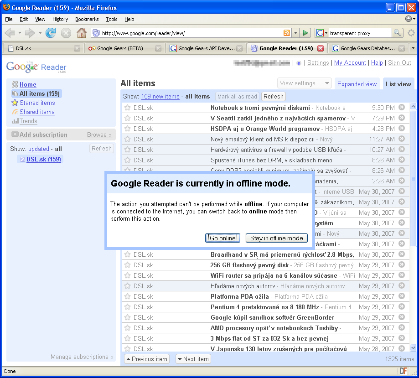Switch to the Google Gears Database tab
419x378 pixels.
pyautogui.click(x=368, y=48)
